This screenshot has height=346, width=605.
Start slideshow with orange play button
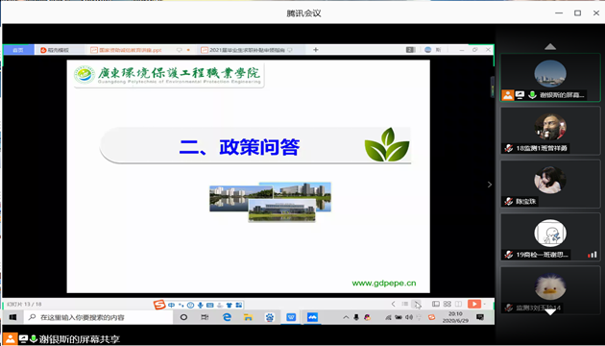(474, 304)
